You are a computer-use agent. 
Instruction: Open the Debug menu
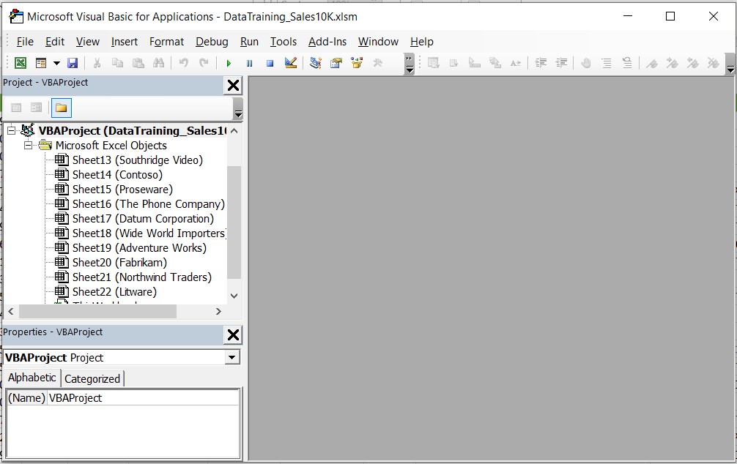pos(212,42)
